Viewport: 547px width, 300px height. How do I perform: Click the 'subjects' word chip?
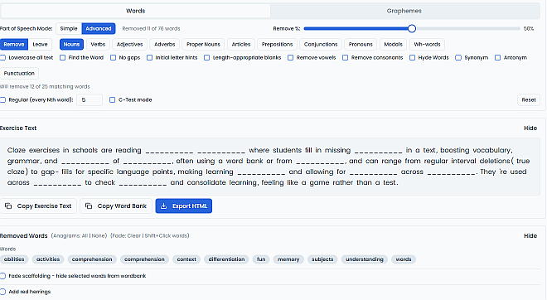(322, 259)
